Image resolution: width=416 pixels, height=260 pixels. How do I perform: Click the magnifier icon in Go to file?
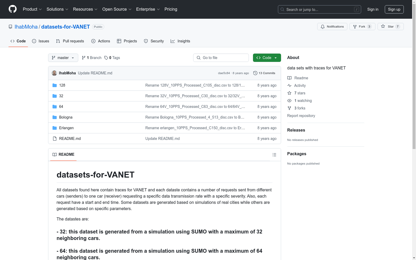(199, 58)
